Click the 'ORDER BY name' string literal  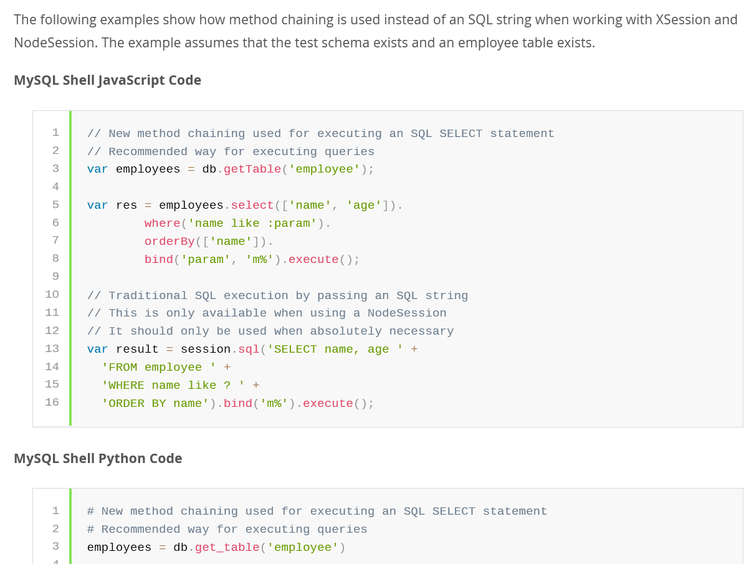click(155, 404)
